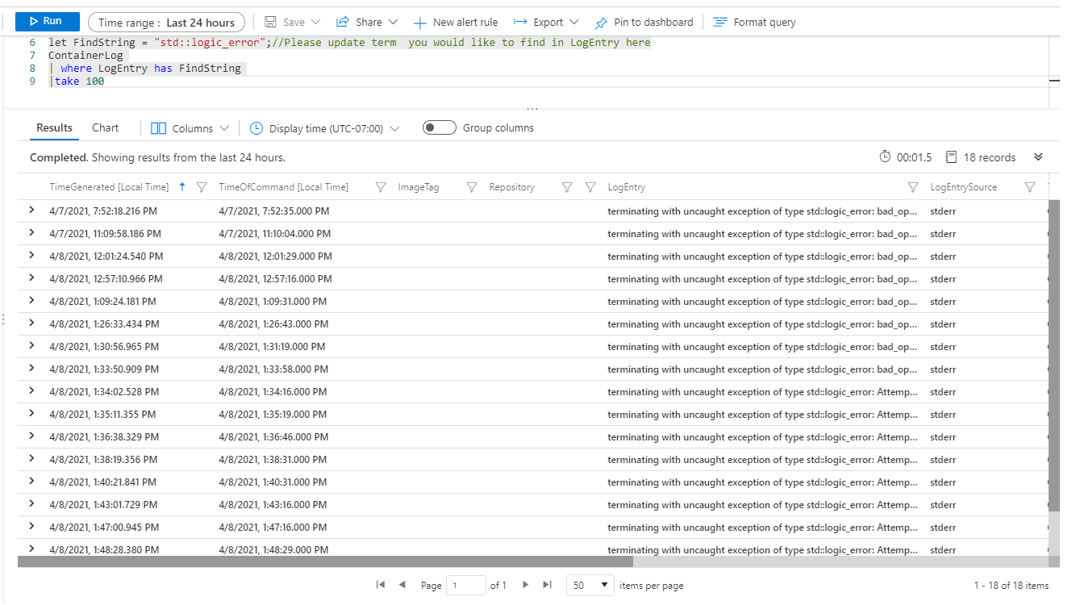Expand the 4/8/2021, 1:34:02.528 PM row
The image size is (1076, 605).
32,391
